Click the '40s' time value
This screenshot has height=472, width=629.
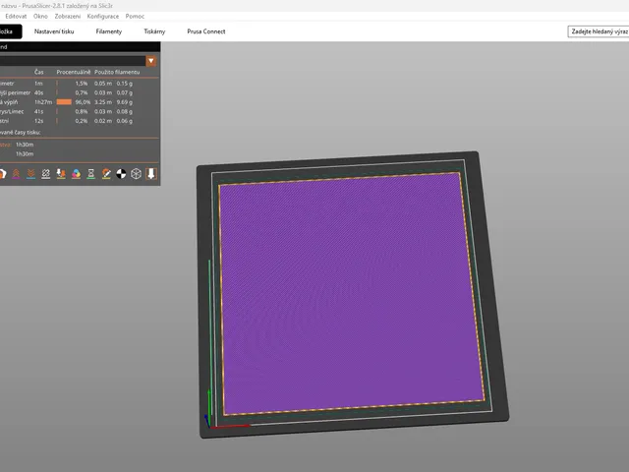click(x=39, y=92)
